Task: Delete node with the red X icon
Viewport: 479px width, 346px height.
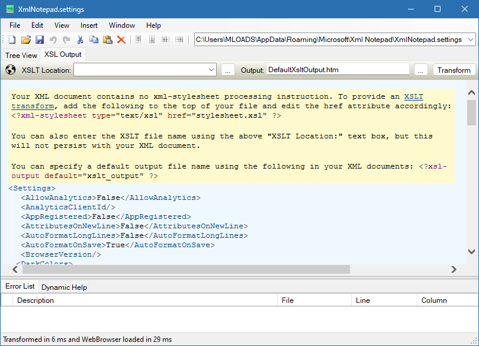Action: [121, 40]
